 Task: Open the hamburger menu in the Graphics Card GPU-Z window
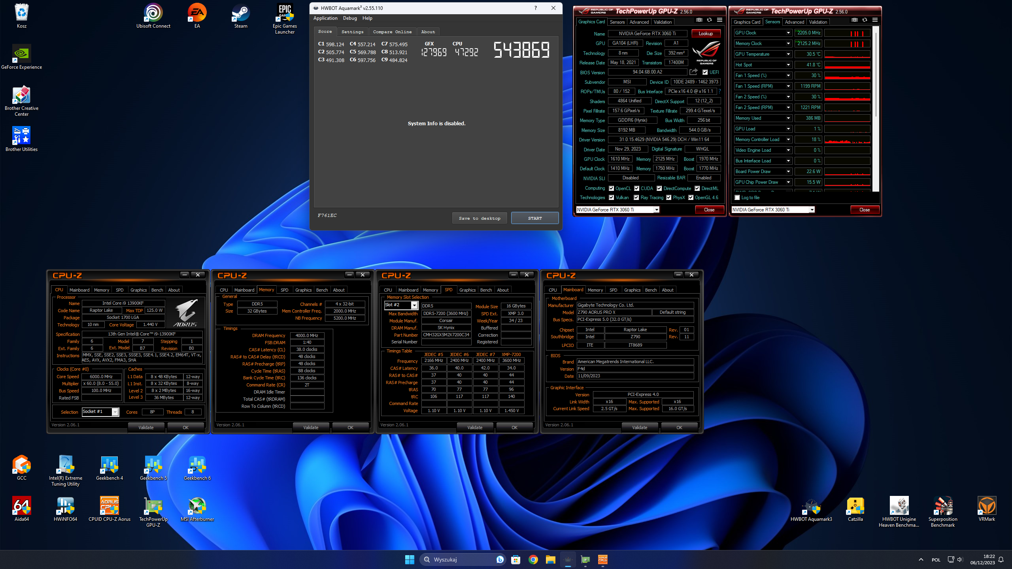click(x=719, y=20)
